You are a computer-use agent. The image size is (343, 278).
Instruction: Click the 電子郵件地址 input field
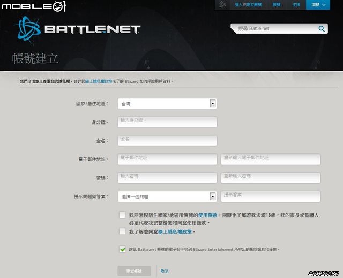click(167, 159)
